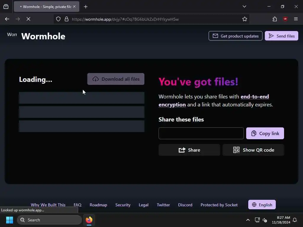
Task: Show the QR code
Action: point(253,150)
